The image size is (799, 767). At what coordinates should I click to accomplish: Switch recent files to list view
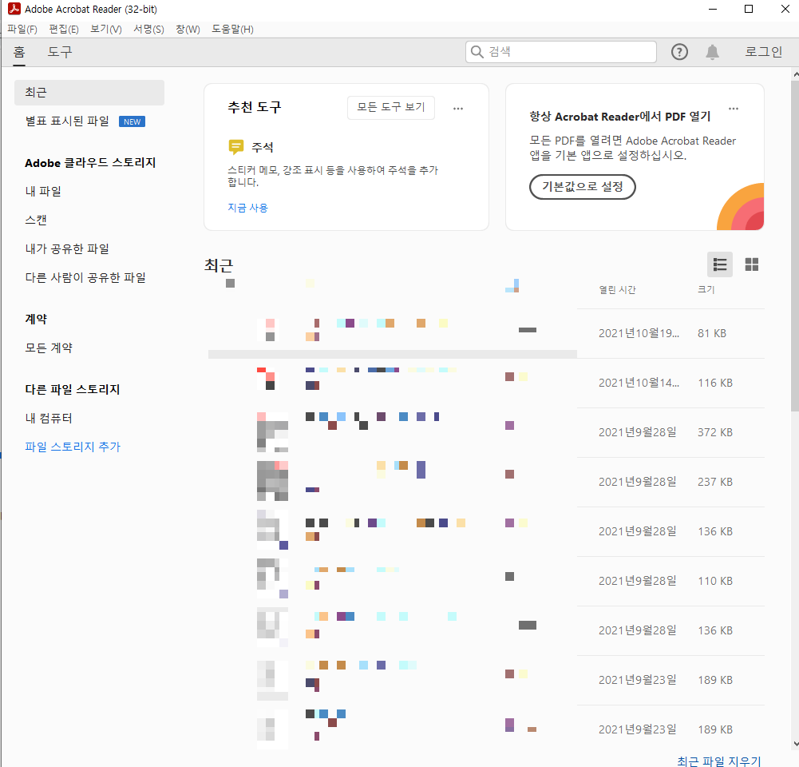pos(719,264)
